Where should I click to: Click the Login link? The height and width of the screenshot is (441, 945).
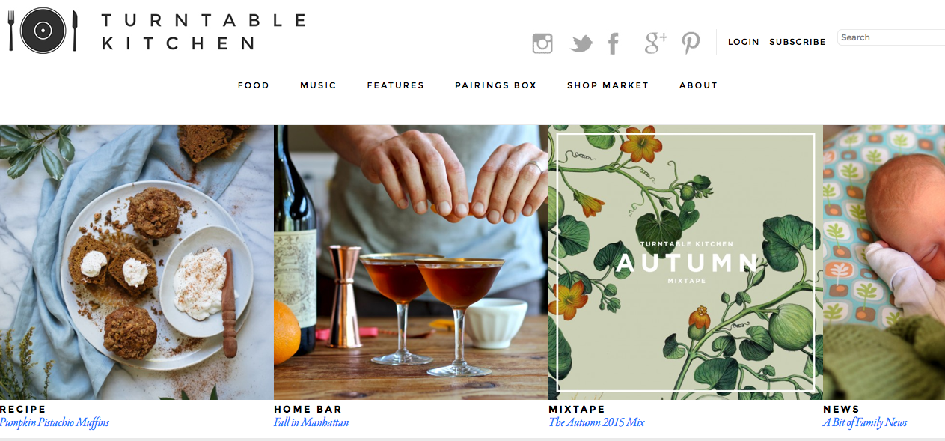744,42
